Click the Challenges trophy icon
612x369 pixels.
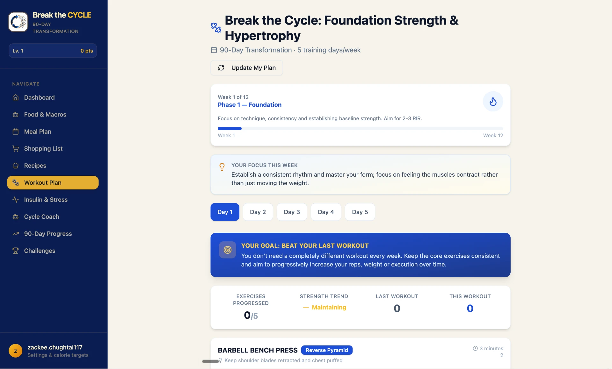click(15, 251)
